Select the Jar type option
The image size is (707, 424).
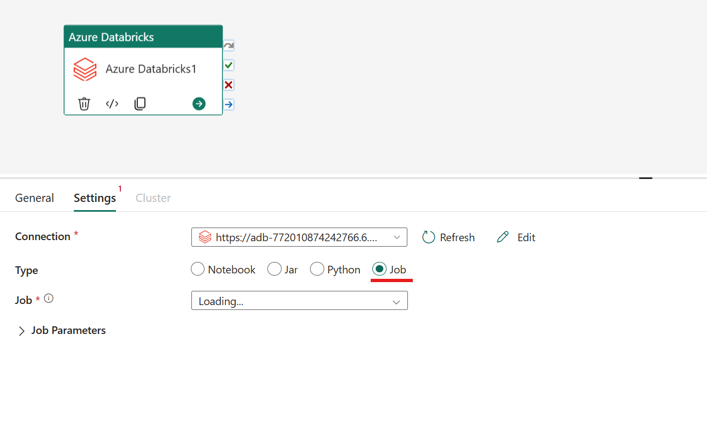tap(274, 269)
